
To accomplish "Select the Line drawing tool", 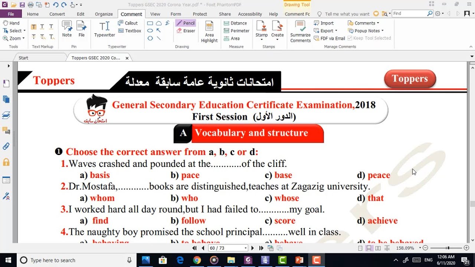I will point(159,38).
